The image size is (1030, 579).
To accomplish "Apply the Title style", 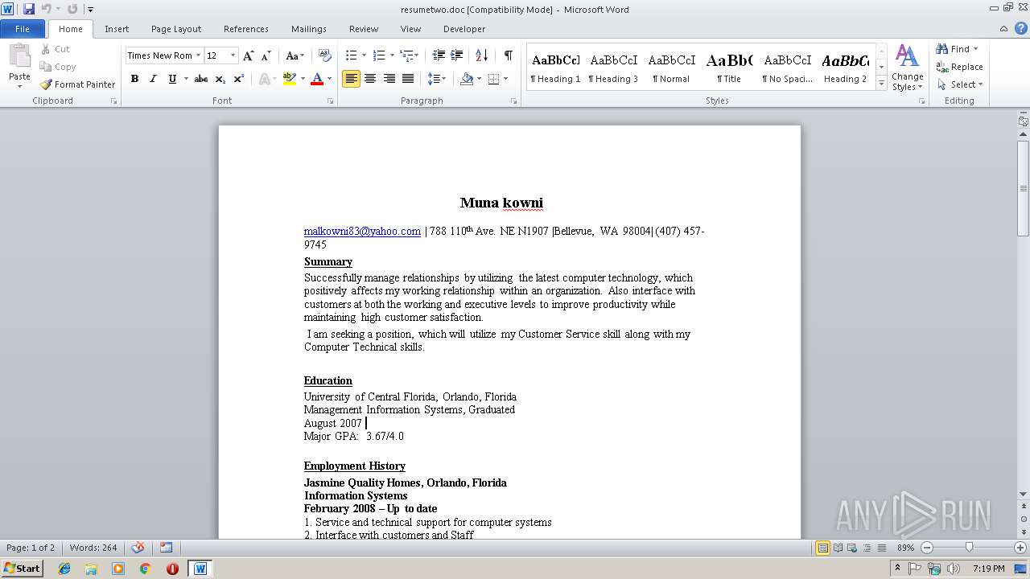I will point(729,68).
